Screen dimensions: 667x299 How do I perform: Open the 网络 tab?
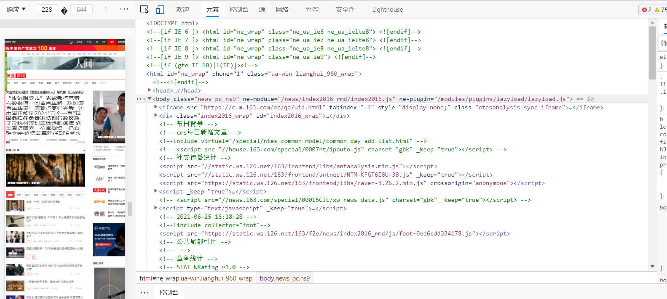[282, 9]
